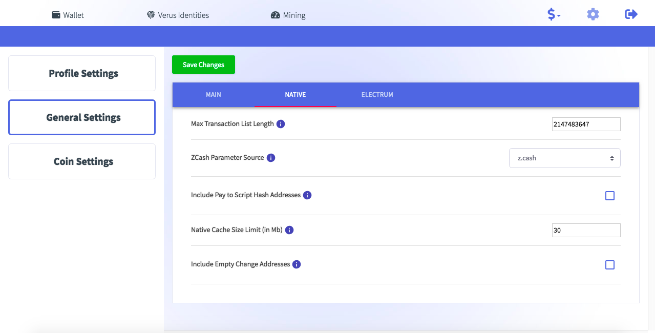Show info for Include Empty Change Addresses
The height and width of the screenshot is (333, 655).
pyautogui.click(x=297, y=264)
